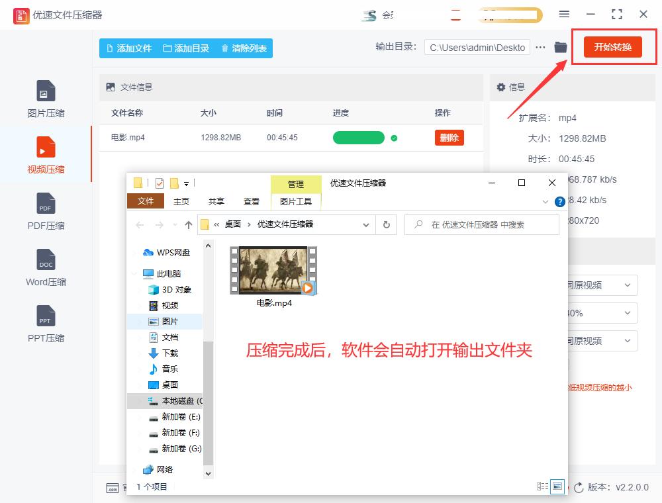The width and height of the screenshot is (662, 503).
Task: Open the 主页 ribbon tab
Action: 181,202
